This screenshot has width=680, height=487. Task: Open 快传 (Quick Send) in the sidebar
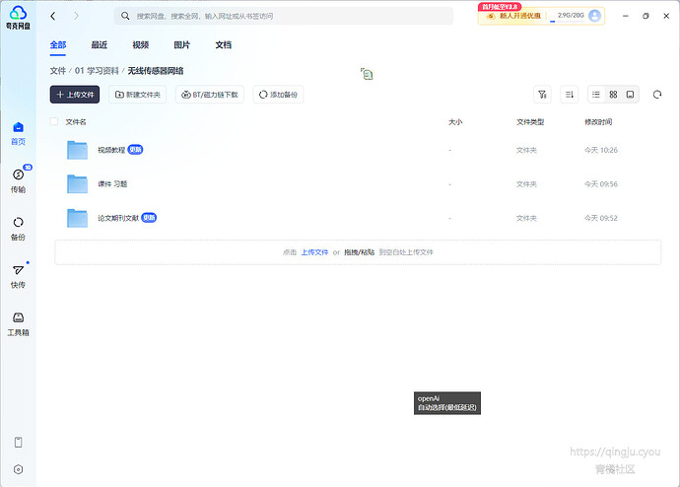coord(18,274)
